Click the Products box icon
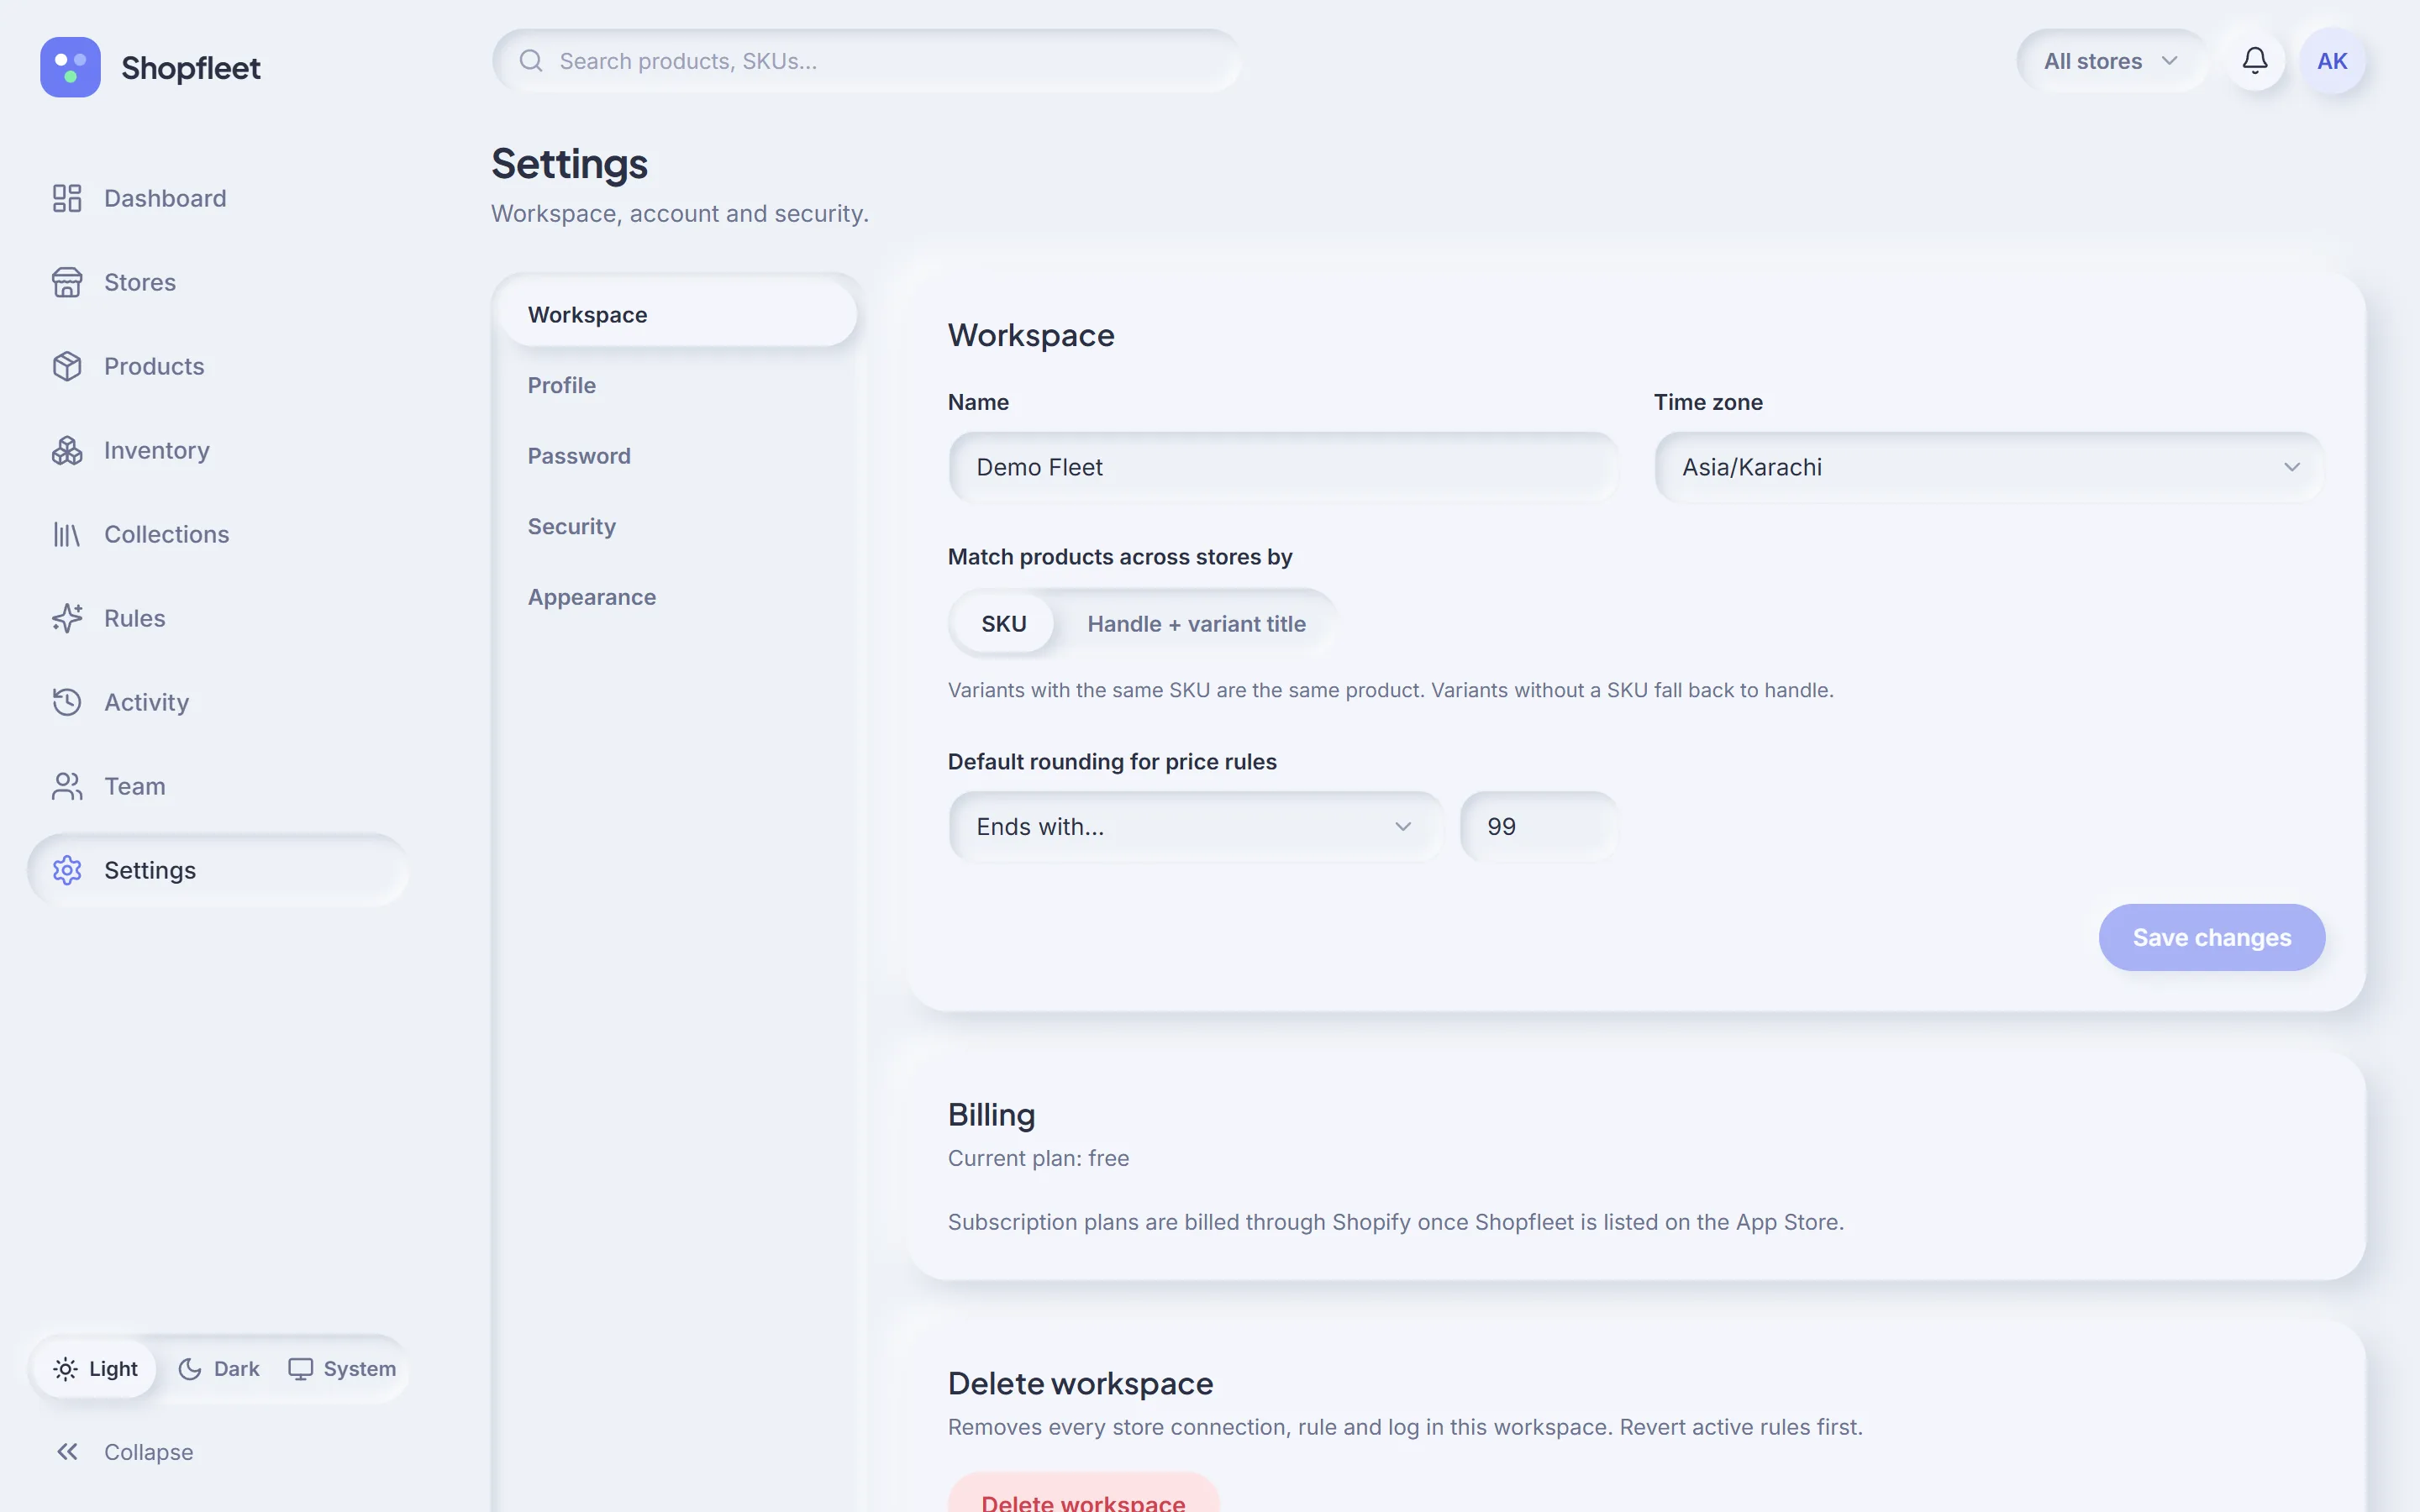2420x1512 pixels. [x=67, y=366]
